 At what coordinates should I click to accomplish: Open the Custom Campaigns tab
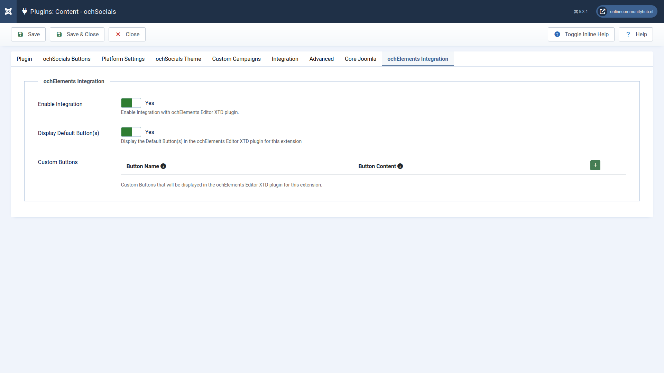pyautogui.click(x=237, y=59)
